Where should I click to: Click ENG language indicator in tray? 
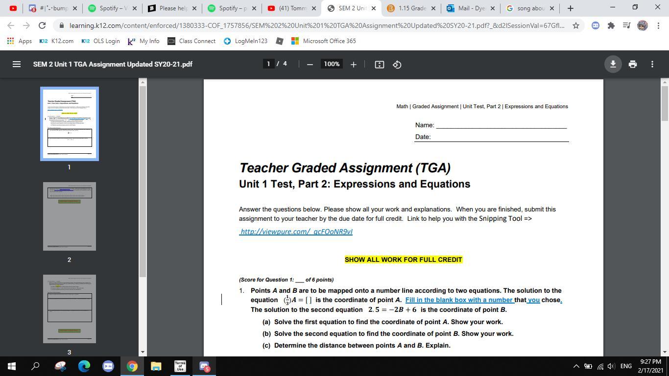(626, 366)
